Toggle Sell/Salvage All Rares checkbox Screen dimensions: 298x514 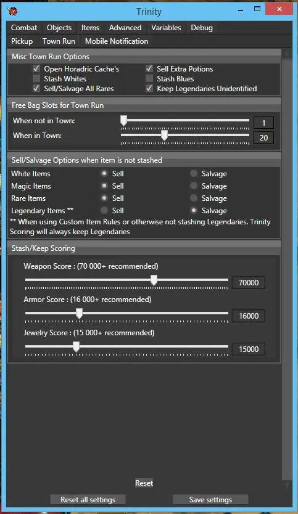36,89
